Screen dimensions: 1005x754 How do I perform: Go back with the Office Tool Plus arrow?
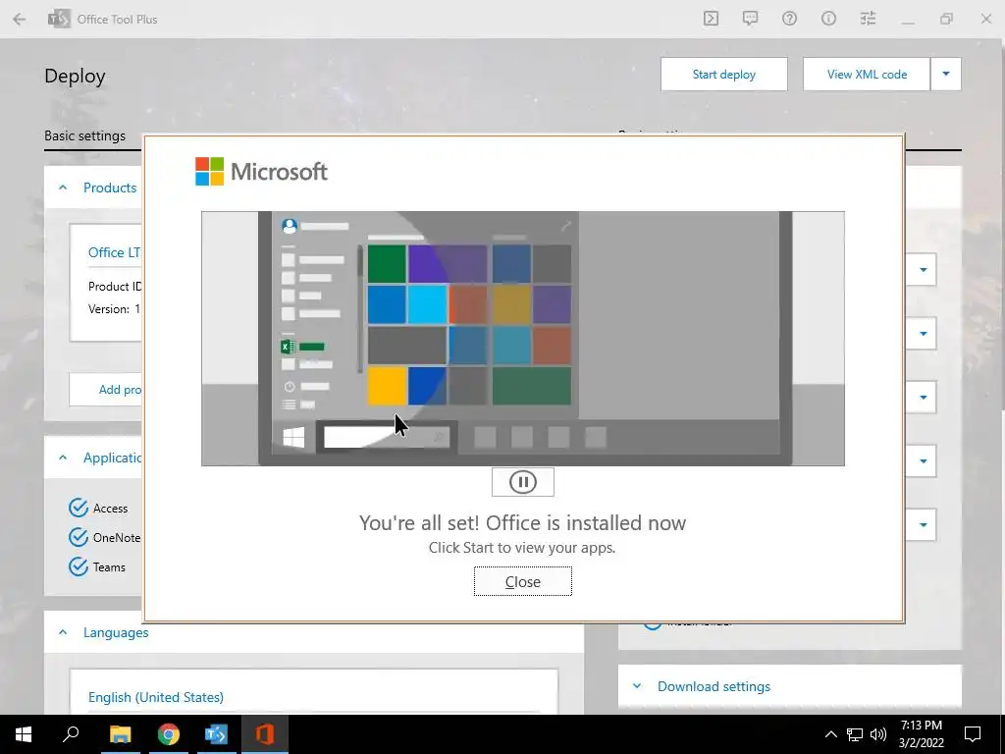[20, 20]
